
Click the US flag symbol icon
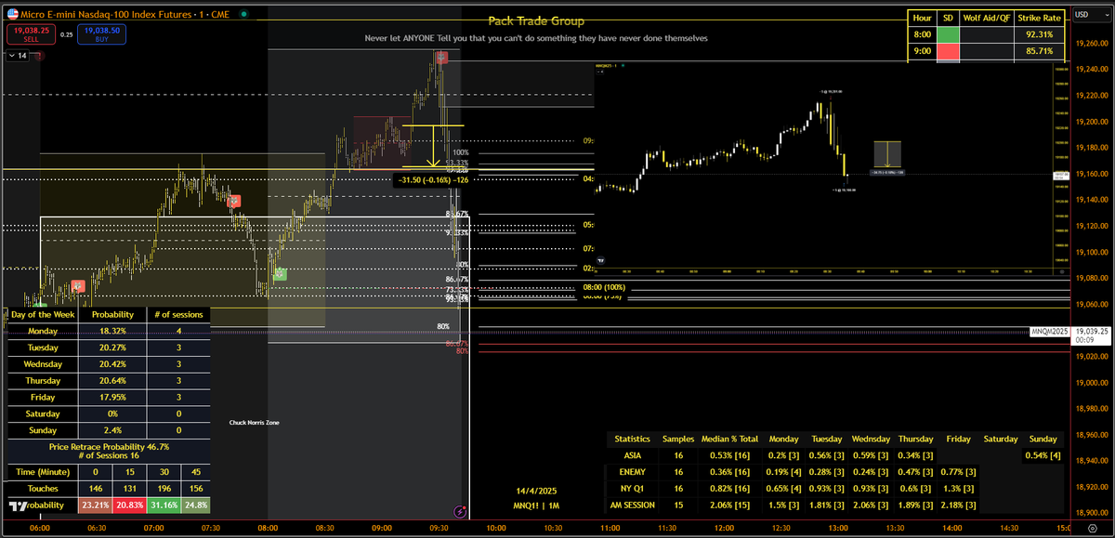coord(11,14)
